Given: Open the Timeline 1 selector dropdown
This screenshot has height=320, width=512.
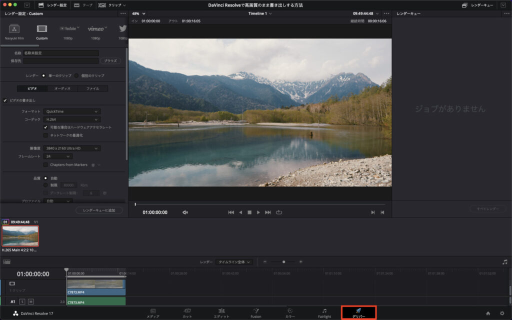Looking at the screenshot, I should (x=260, y=13).
